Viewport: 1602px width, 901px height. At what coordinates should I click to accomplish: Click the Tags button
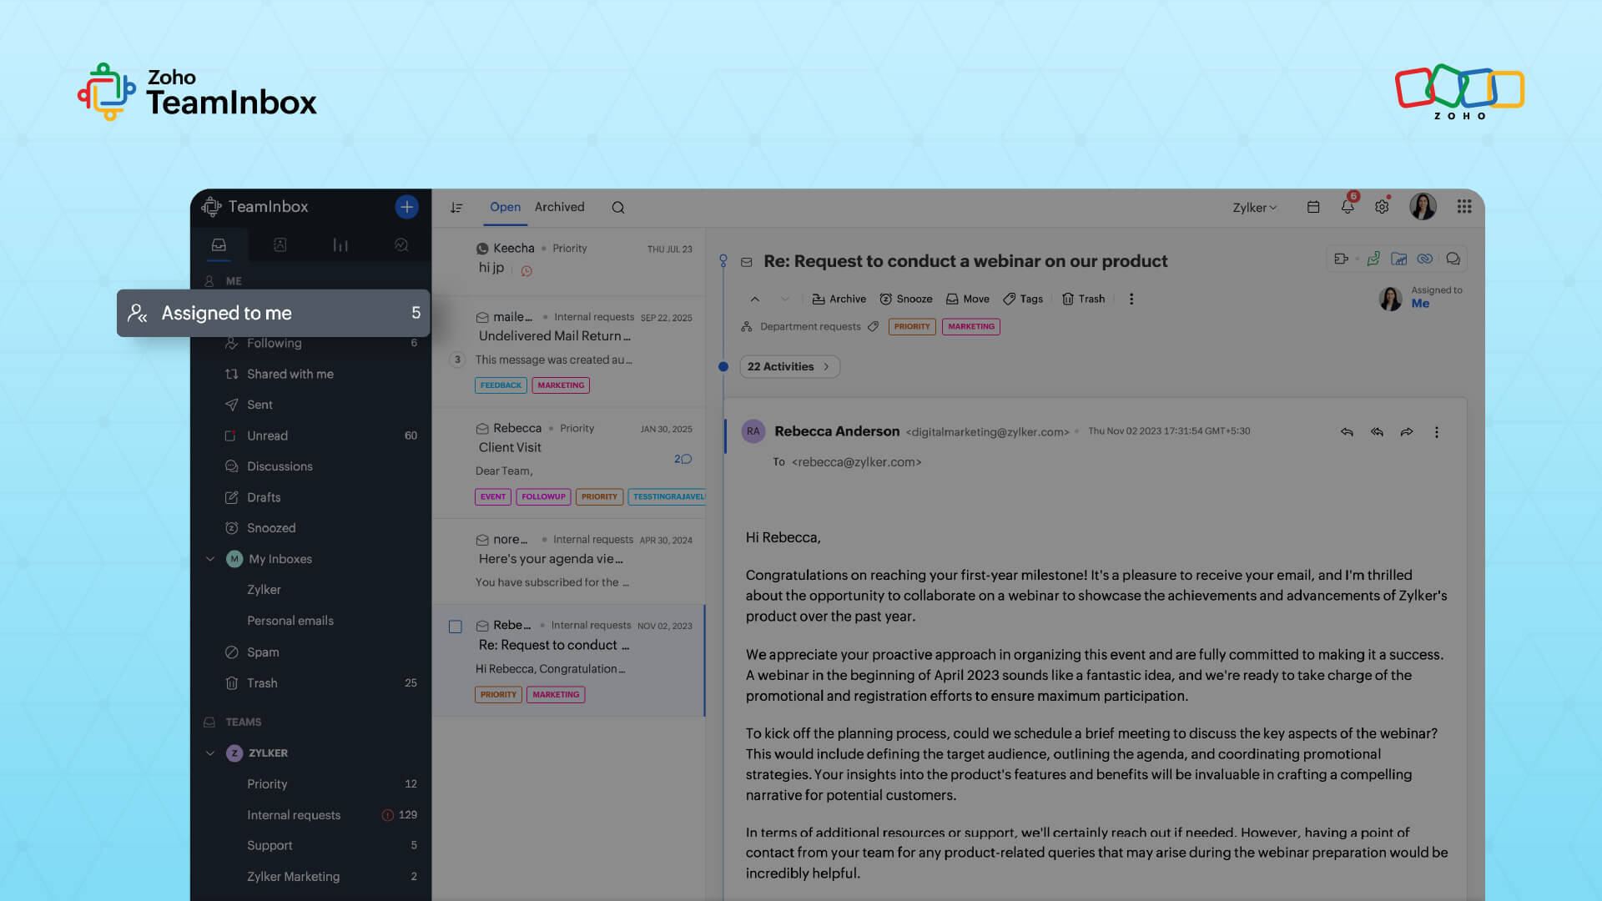click(1022, 299)
